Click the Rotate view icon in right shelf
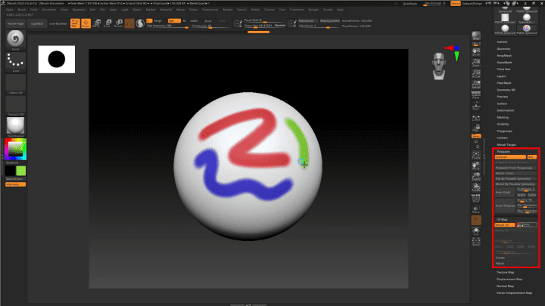The height and width of the screenshot is (306, 545). [476, 187]
